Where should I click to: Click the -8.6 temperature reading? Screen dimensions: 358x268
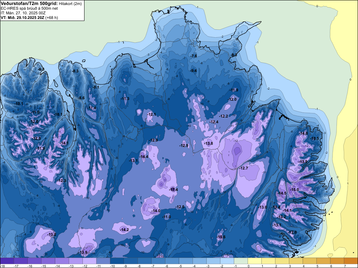(81, 98)
